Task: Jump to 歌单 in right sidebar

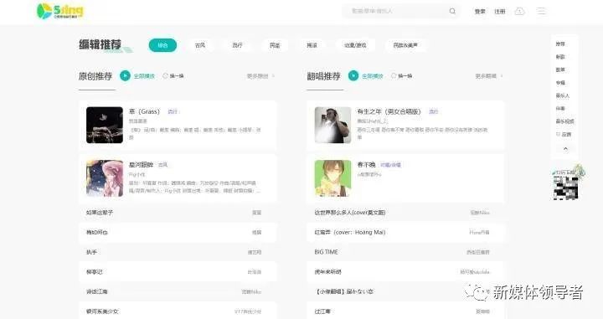Action: pyautogui.click(x=560, y=69)
